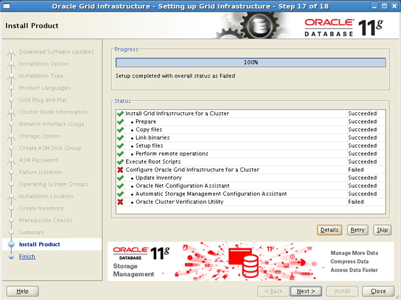The height and width of the screenshot is (300, 401).
Task: Click the red X beside Configure Oracle Grid Infrastructure
Action: [x=120, y=170]
